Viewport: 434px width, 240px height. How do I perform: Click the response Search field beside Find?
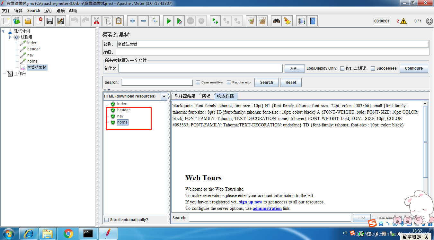(270, 218)
